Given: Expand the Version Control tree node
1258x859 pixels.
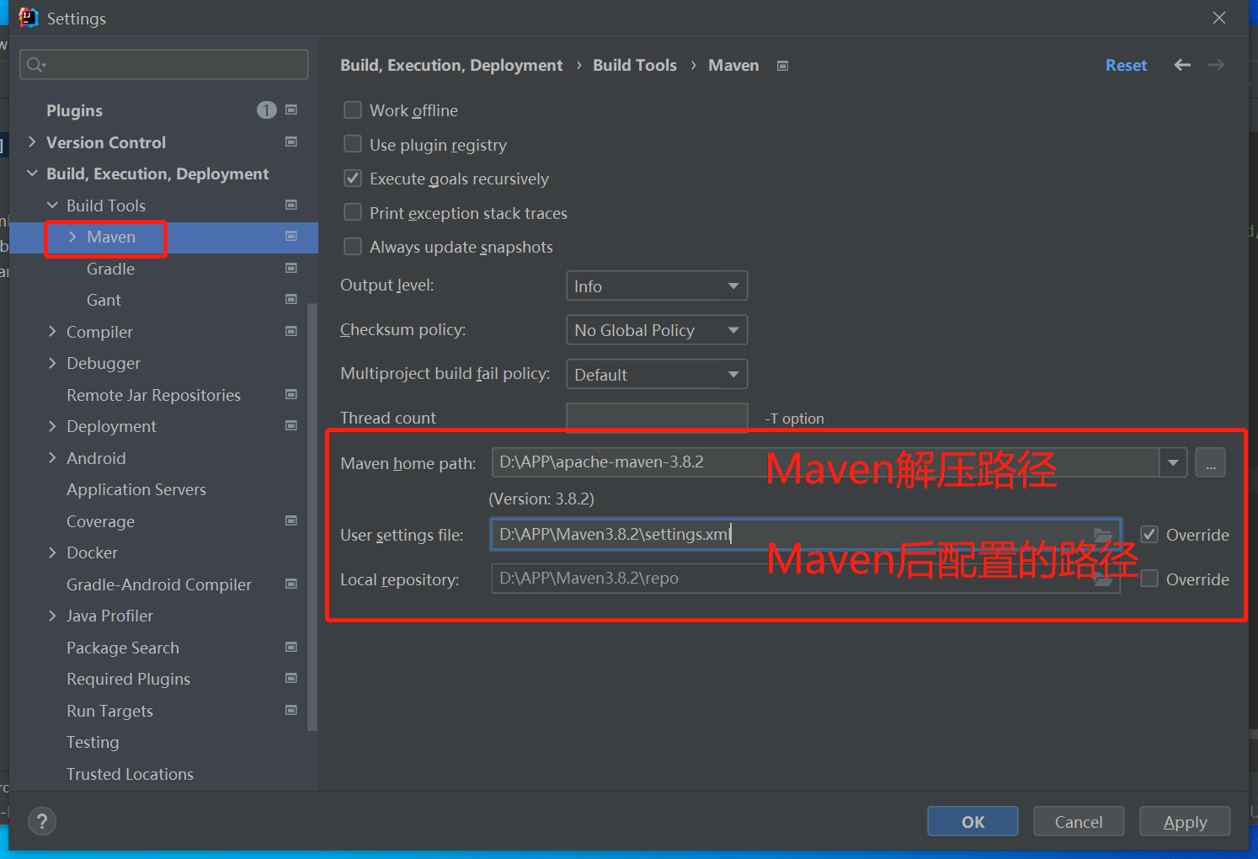Looking at the screenshot, I should point(32,141).
